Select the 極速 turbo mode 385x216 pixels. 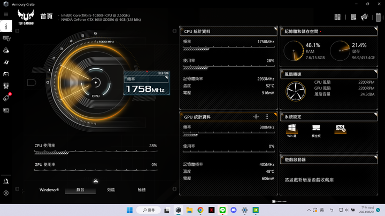pos(142,190)
